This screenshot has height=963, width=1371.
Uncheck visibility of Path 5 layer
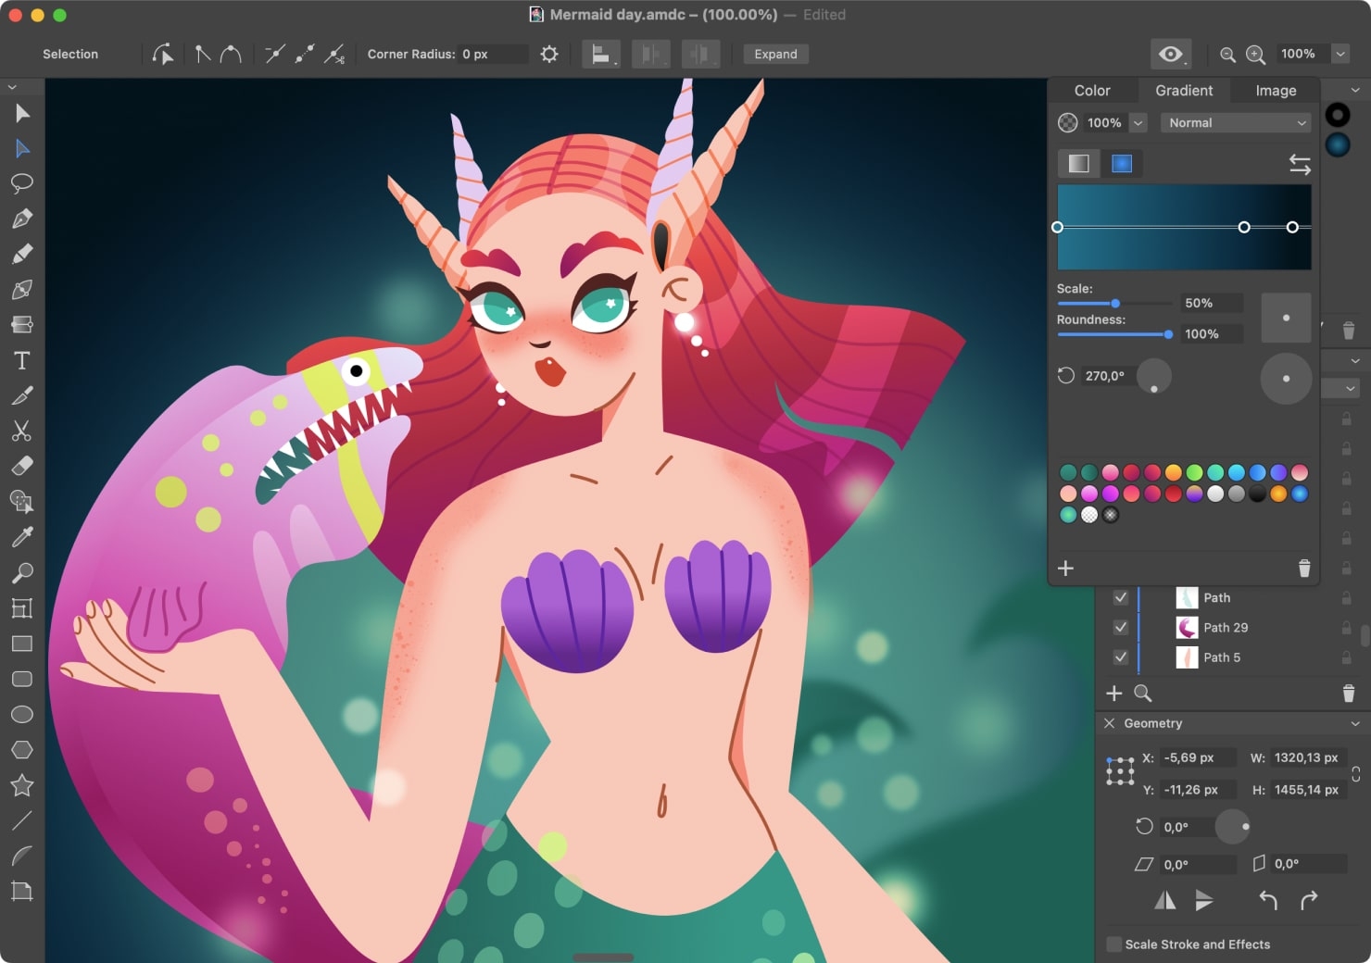coord(1120,657)
